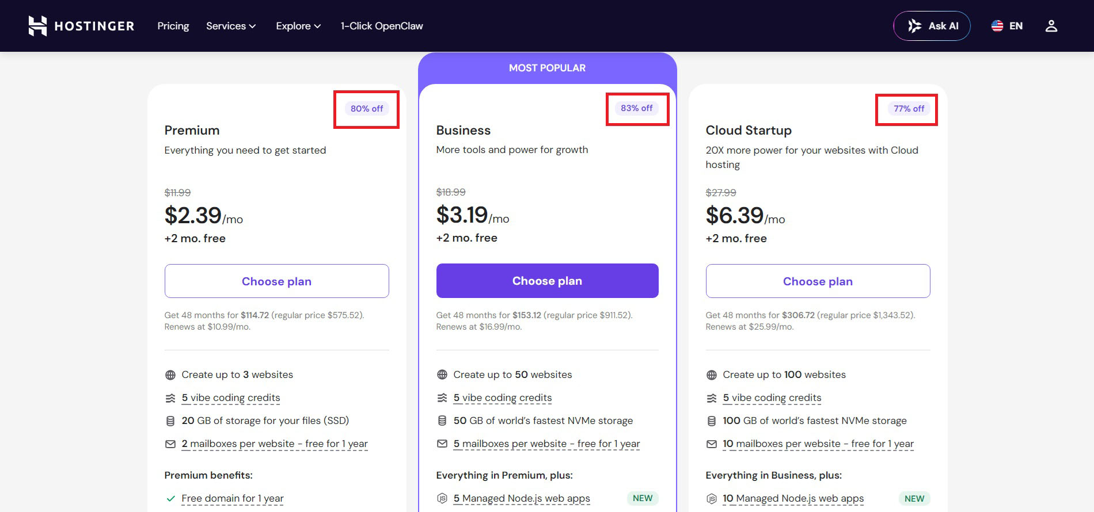This screenshot has width=1094, height=512.
Task: Open the Pricing menu item
Action: (173, 26)
